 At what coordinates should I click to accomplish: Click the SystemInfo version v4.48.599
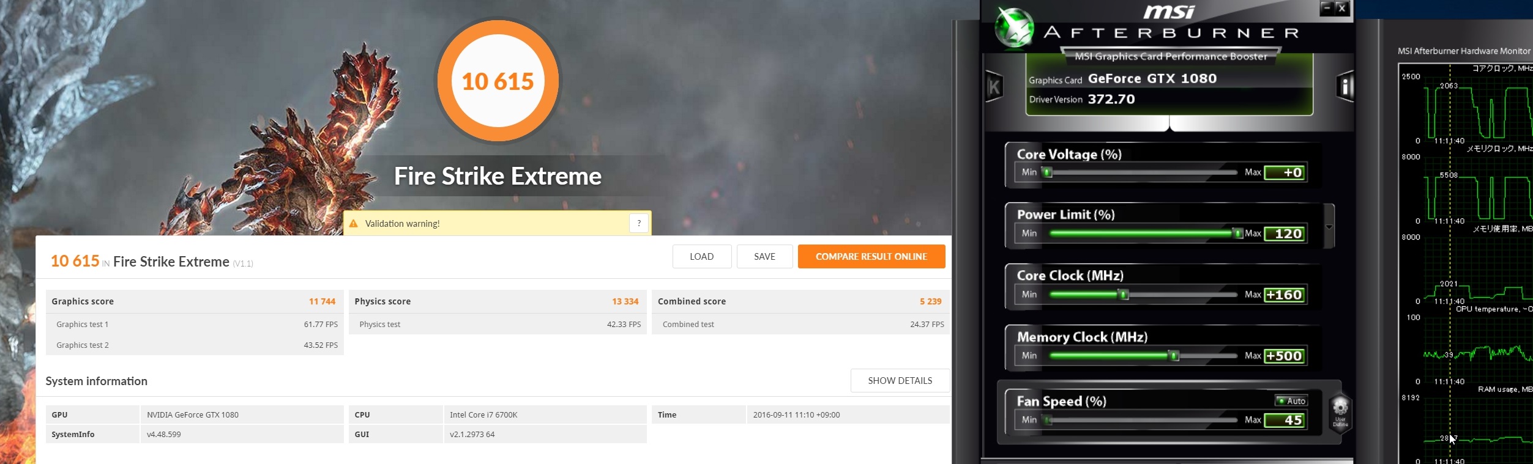(164, 435)
